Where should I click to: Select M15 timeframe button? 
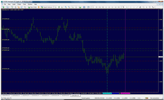point(100,7)
